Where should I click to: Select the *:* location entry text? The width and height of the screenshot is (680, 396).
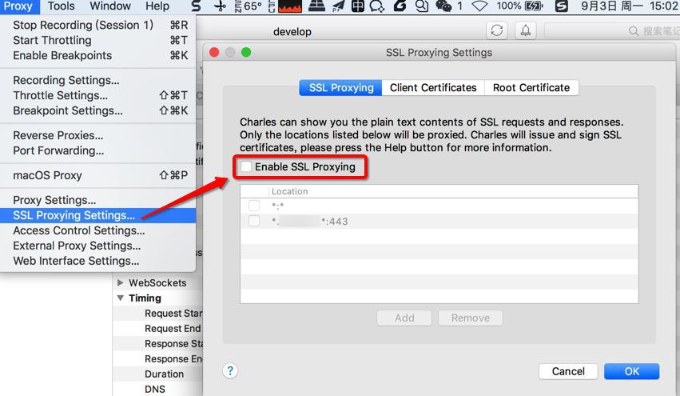[x=277, y=206]
